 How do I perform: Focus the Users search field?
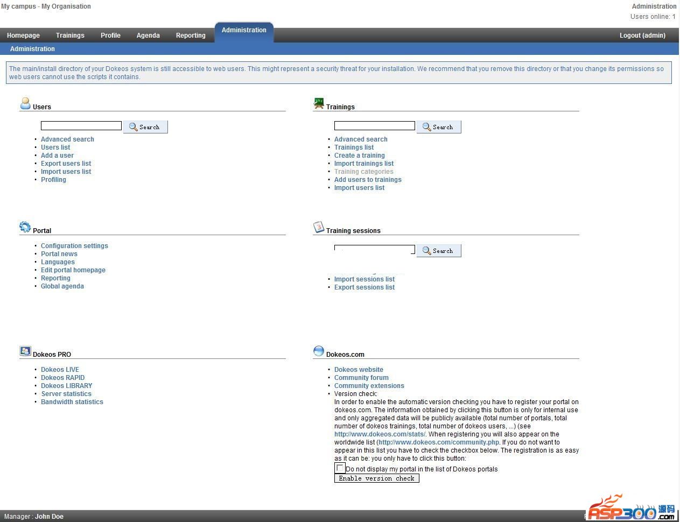81,125
